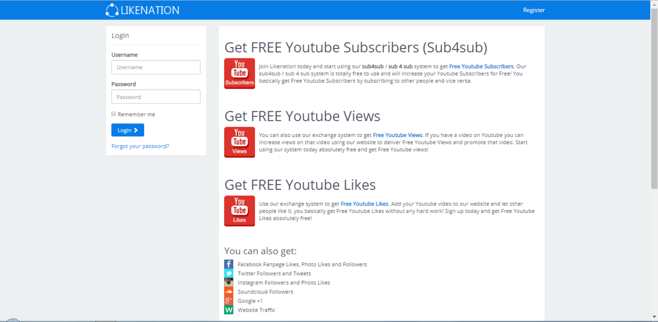Image resolution: width=658 pixels, height=322 pixels.
Task: Click the Get FREE Youtube Likes heading
Action: (x=300, y=185)
